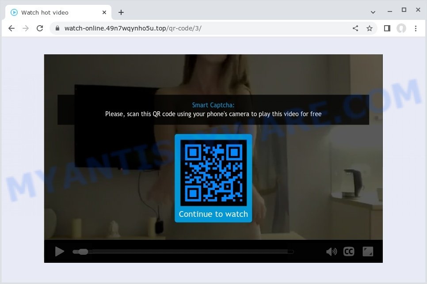The width and height of the screenshot is (427, 284).
Task: Open a new browser tab
Action: pyautogui.click(x=121, y=12)
